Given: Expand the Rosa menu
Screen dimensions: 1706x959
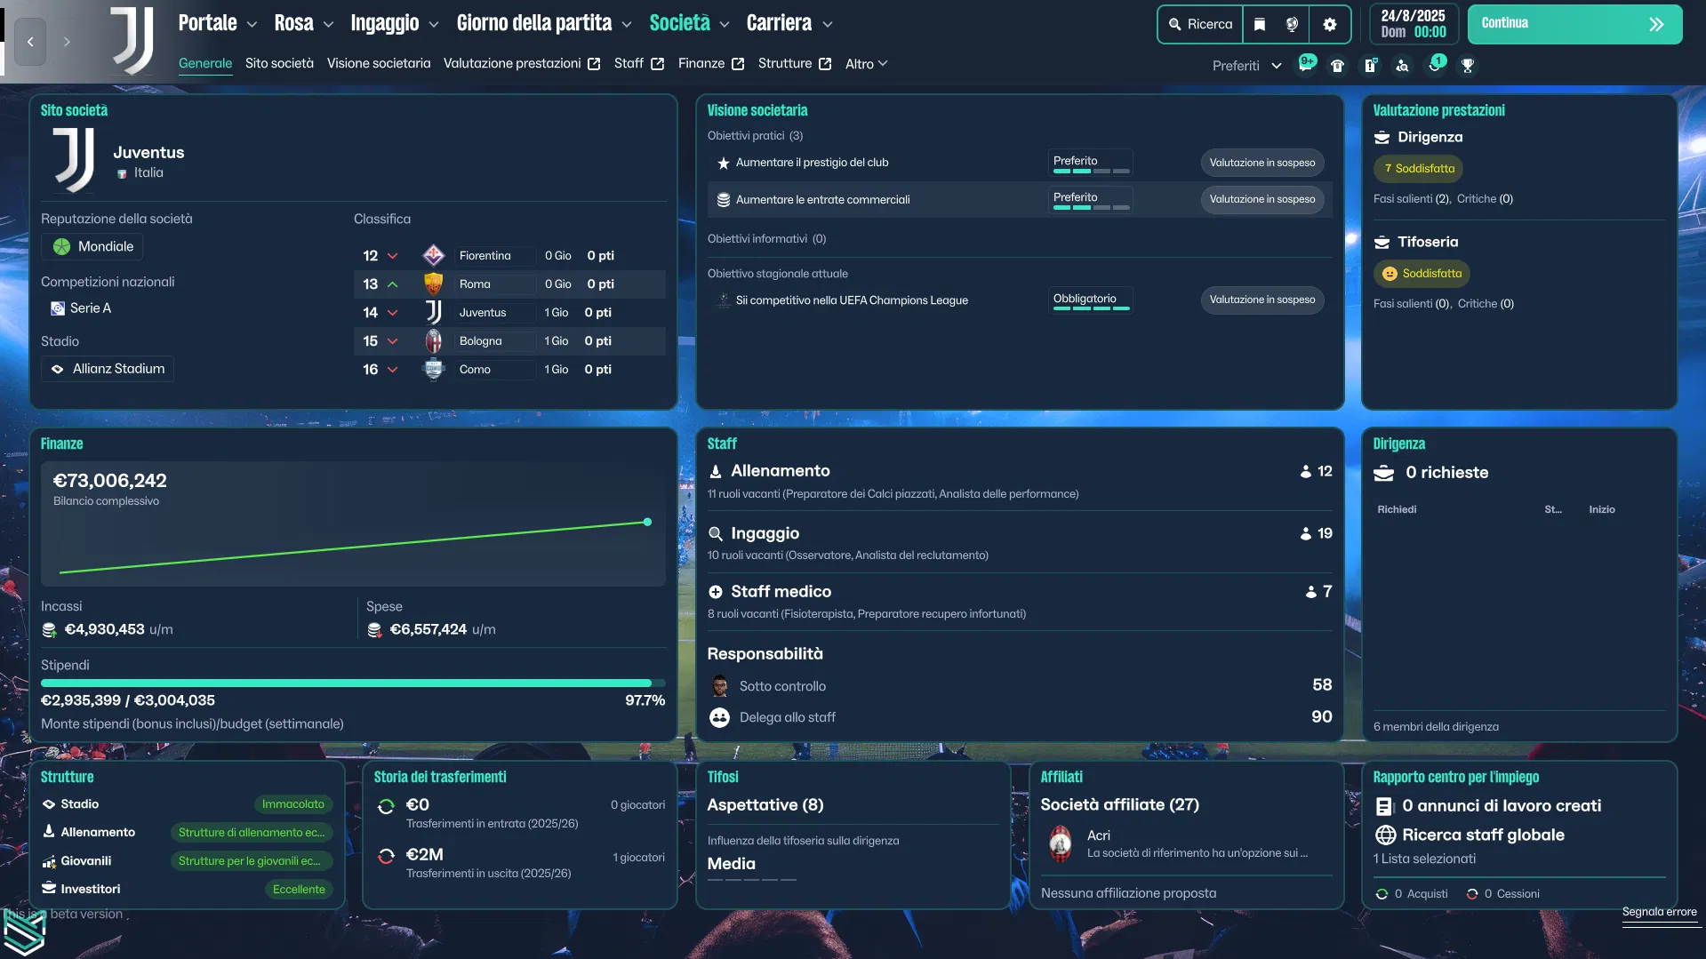Looking at the screenshot, I should point(303,23).
